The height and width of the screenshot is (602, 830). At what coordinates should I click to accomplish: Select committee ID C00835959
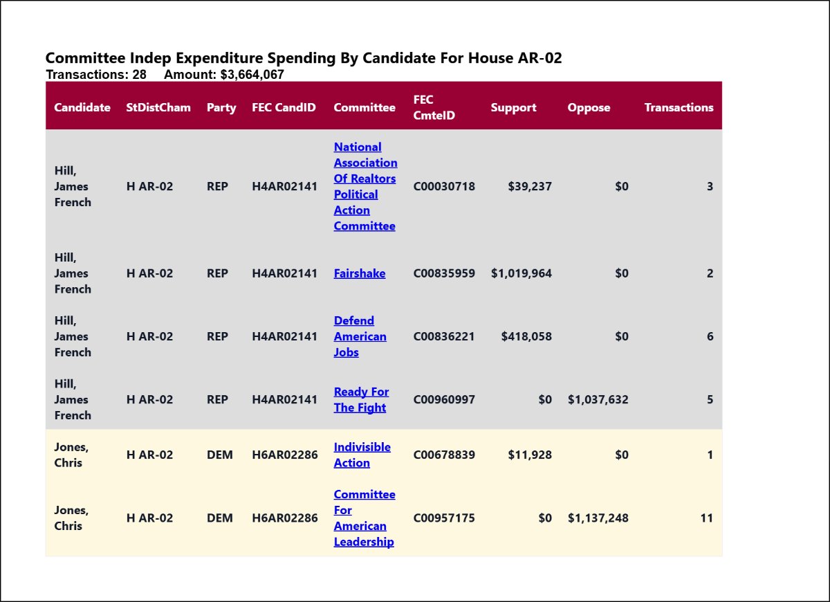click(x=444, y=273)
